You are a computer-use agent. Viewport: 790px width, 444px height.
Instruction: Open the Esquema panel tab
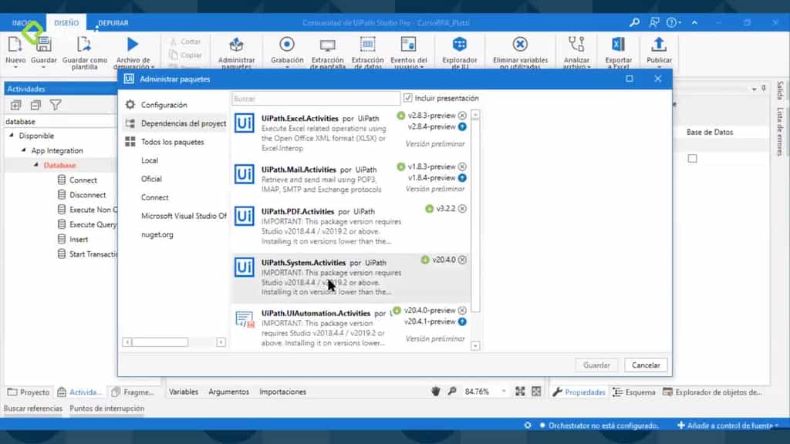[x=634, y=392]
